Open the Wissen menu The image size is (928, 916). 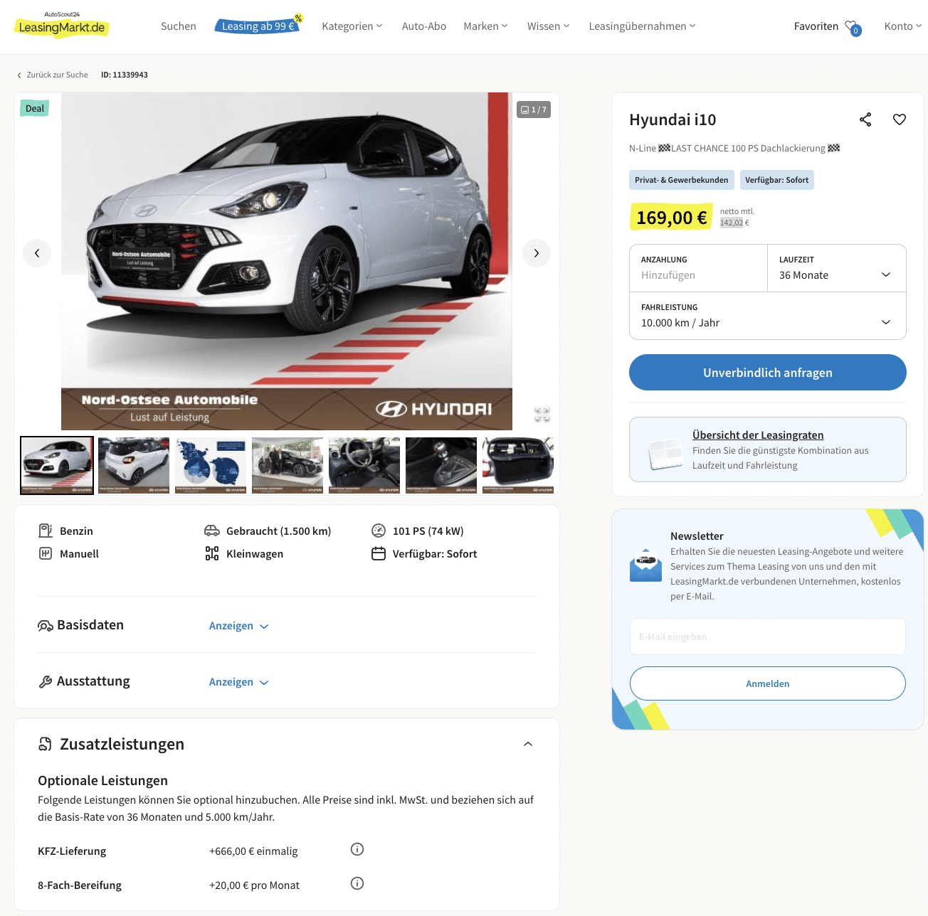pyautogui.click(x=549, y=26)
